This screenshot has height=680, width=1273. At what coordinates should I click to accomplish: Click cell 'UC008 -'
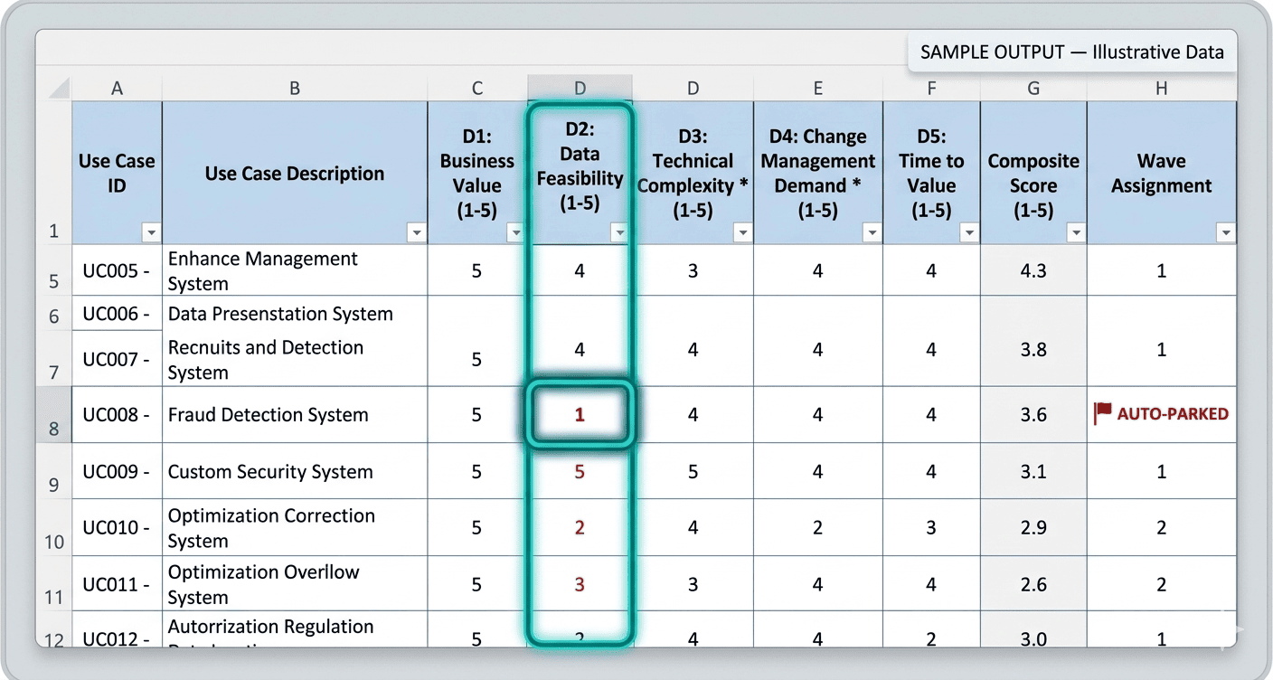pyautogui.click(x=117, y=415)
